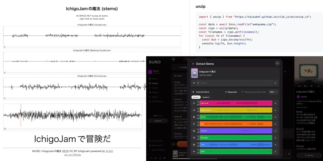Download the Full Song track
The height and width of the screenshot is (161, 323).
(x=276, y=83)
